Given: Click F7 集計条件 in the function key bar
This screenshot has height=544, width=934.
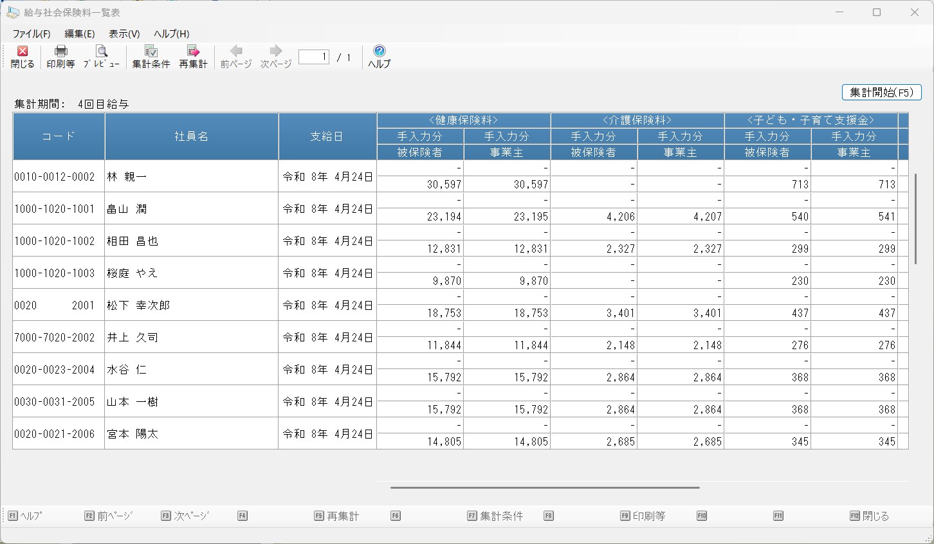Looking at the screenshot, I should pyautogui.click(x=495, y=516).
